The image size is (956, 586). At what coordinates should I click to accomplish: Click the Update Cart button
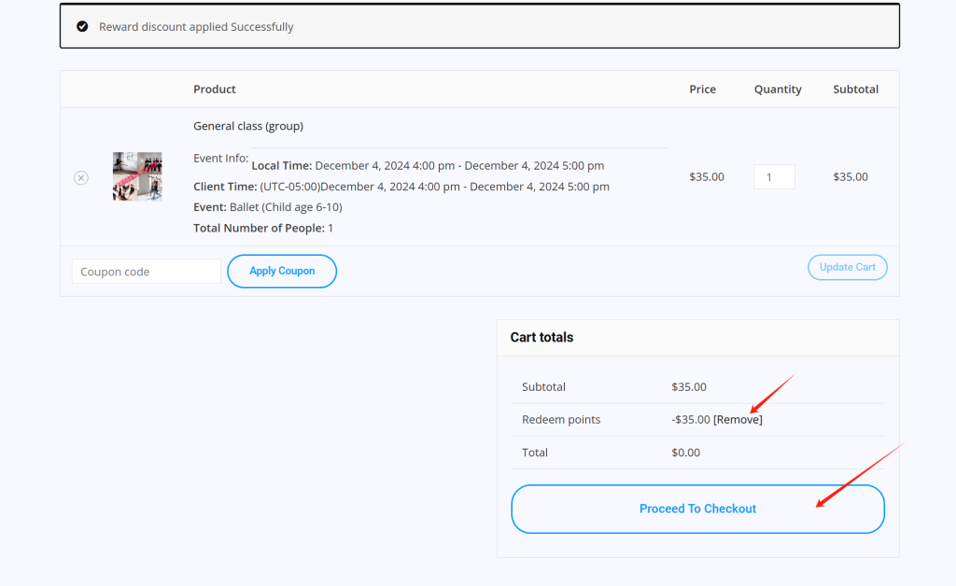coord(847,268)
